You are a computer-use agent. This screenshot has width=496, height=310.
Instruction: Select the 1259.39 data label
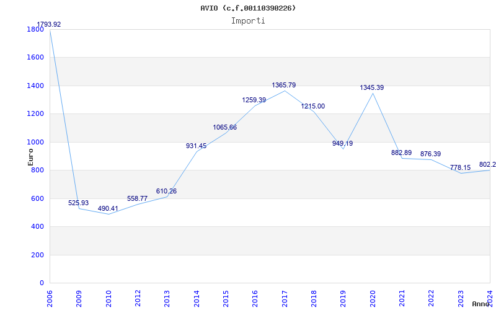tap(254, 100)
